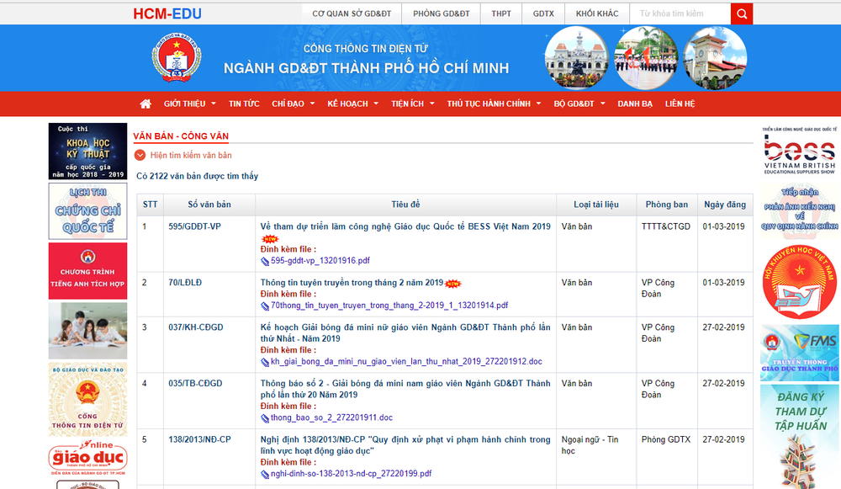Click the attachment icon beside 70thong_tin file
Viewport: 841px width, 489px height.
265,306
